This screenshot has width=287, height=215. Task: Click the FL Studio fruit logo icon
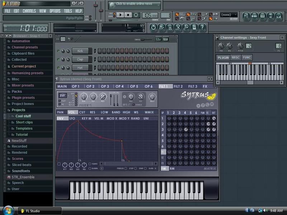tap(4, 4)
